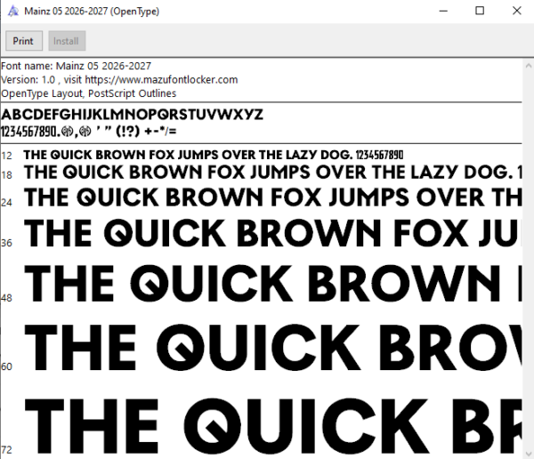Click 'OpenType Layout, PostScript Outlines' text
The width and height of the screenshot is (534, 459).
point(88,93)
